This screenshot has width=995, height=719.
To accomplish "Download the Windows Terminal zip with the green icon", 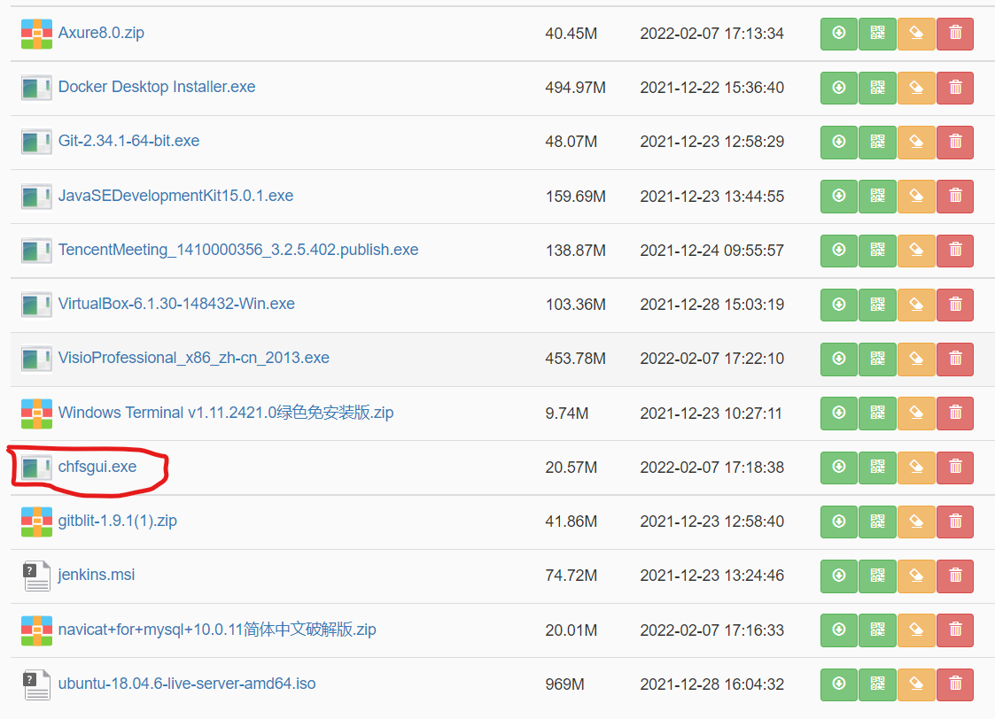I will point(839,413).
